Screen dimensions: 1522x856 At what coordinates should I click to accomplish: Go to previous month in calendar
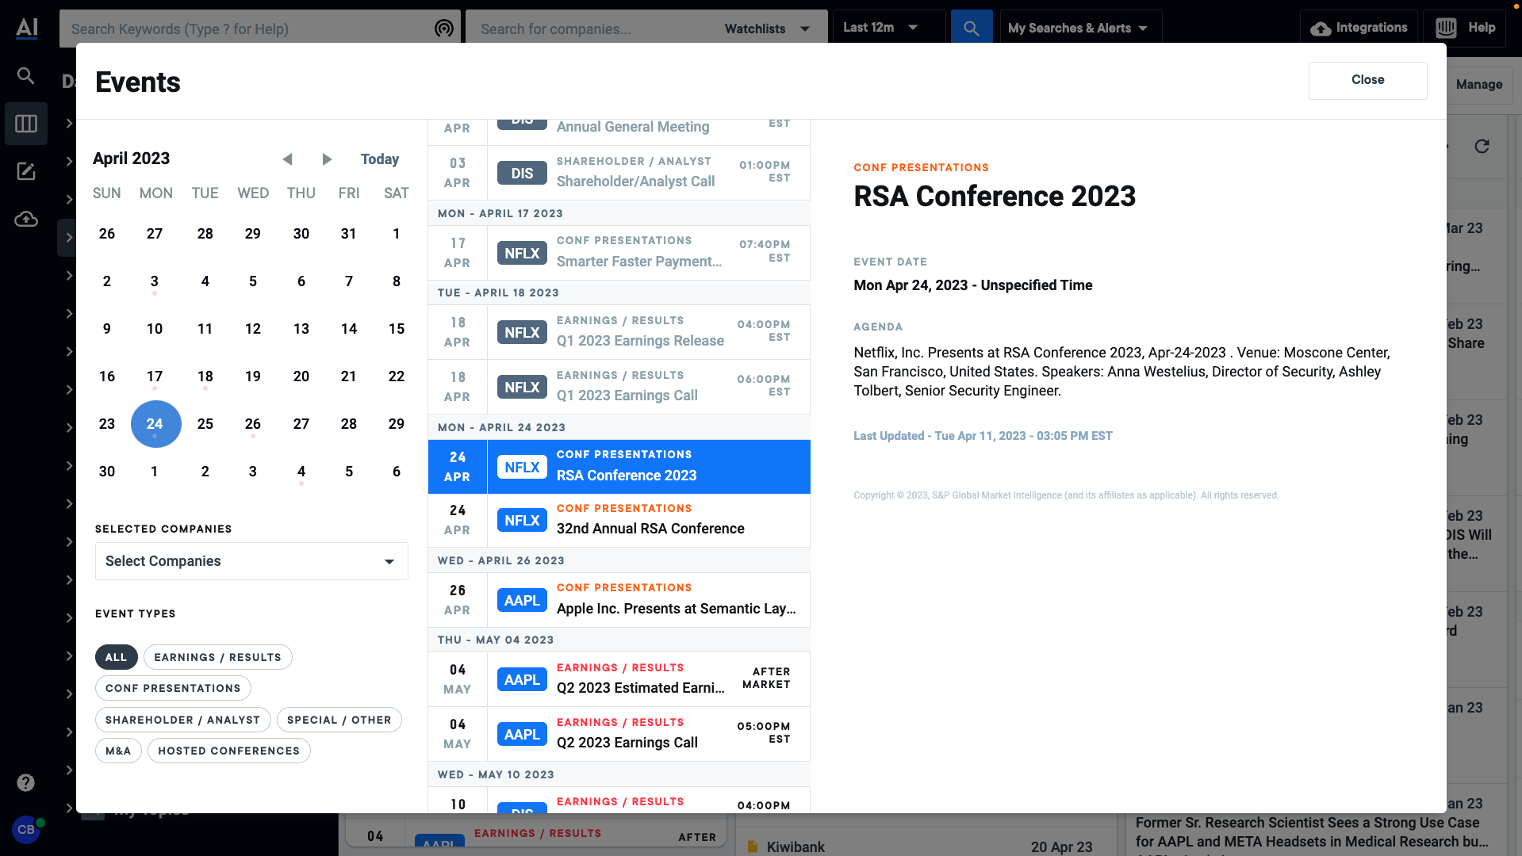coord(287,159)
